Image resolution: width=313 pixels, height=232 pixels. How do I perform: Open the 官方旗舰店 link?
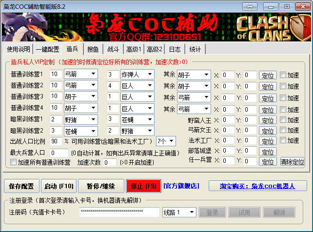tap(181, 186)
